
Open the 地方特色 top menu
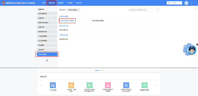click(79, 3)
